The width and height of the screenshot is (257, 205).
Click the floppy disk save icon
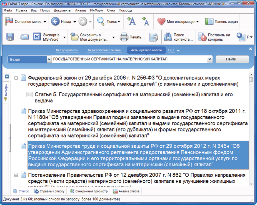(x=10, y=37)
